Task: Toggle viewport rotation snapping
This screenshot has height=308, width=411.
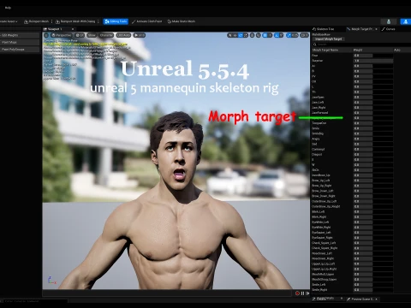Action: (x=277, y=35)
